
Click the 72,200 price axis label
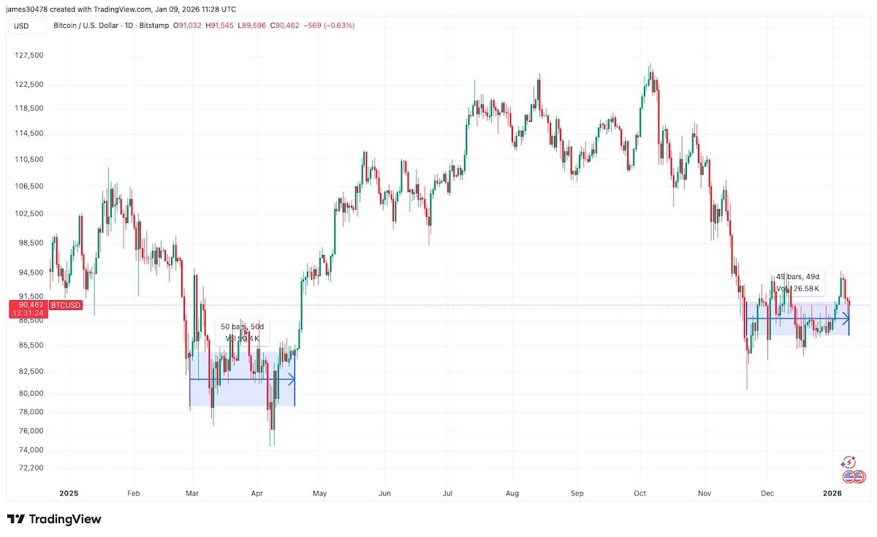(29, 468)
